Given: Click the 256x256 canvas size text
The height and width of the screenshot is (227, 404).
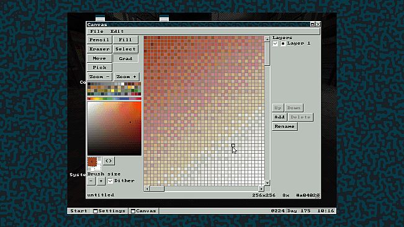Looking at the screenshot, I should pyautogui.click(x=264, y=195).
